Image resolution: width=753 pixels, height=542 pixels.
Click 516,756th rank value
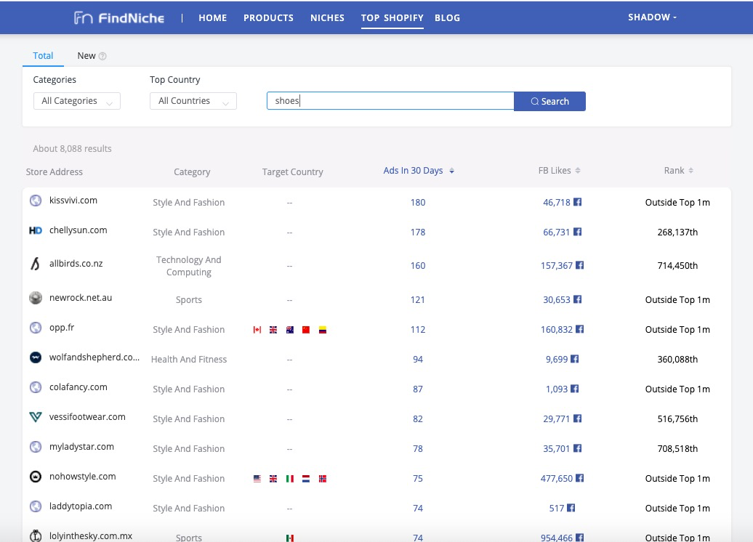point(677,418)
